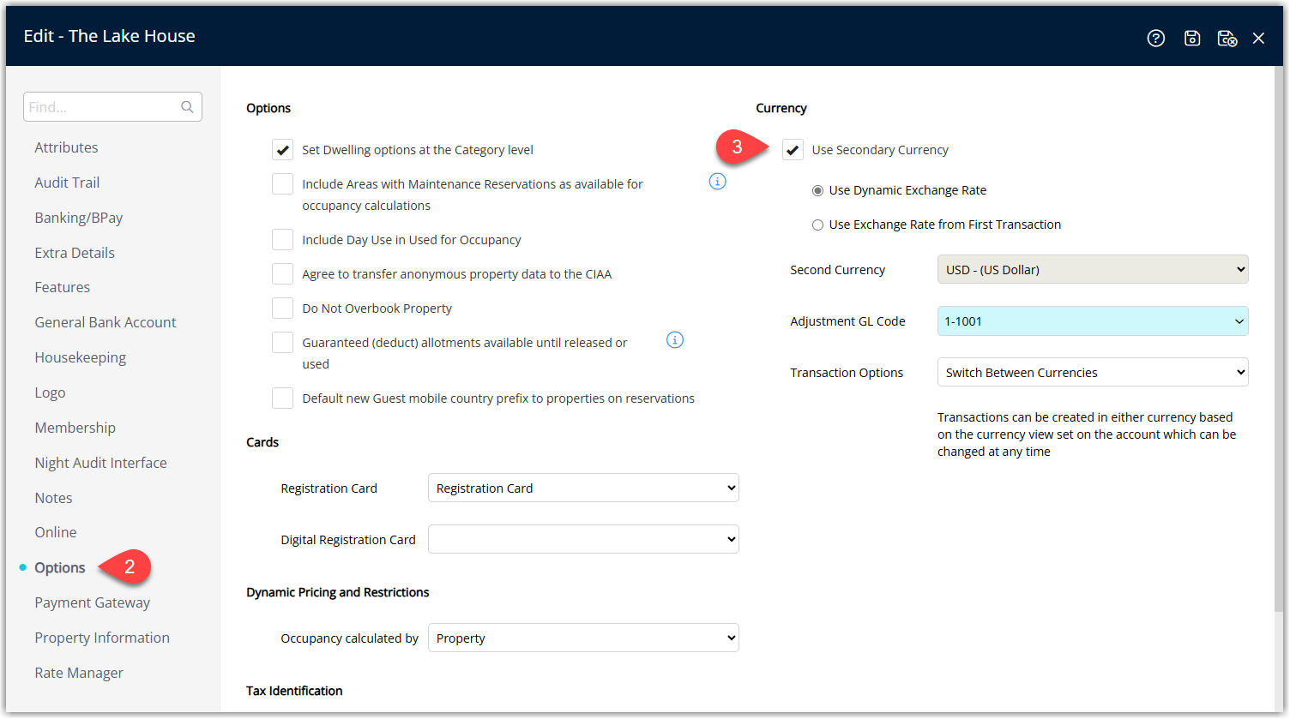Screen dimensions: 1290x719
Task: Open Features section
Action: coord(62,287)
